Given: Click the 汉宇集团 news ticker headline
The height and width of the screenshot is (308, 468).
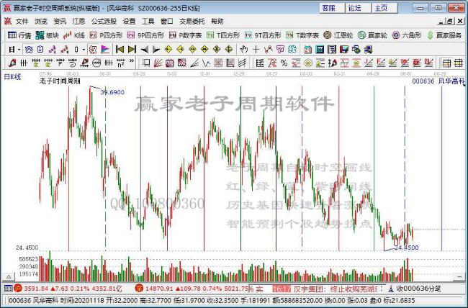Looking at the screenshot, I should (x=336, y=289).
